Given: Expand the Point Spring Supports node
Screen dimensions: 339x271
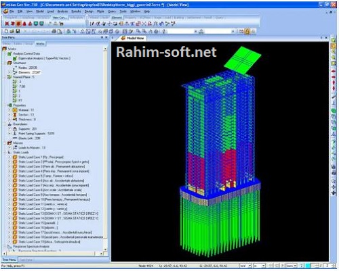Looking at the screenshot, I should [x=9, y=133].
